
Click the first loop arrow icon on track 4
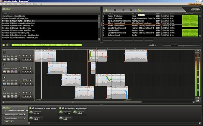point(23,93)
